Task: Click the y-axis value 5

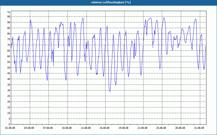Action: pos(9,119)
